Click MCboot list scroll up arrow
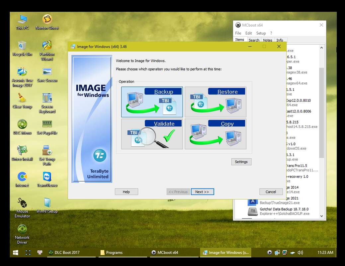Screen dimensions: 345x266 tap(321, 48)
